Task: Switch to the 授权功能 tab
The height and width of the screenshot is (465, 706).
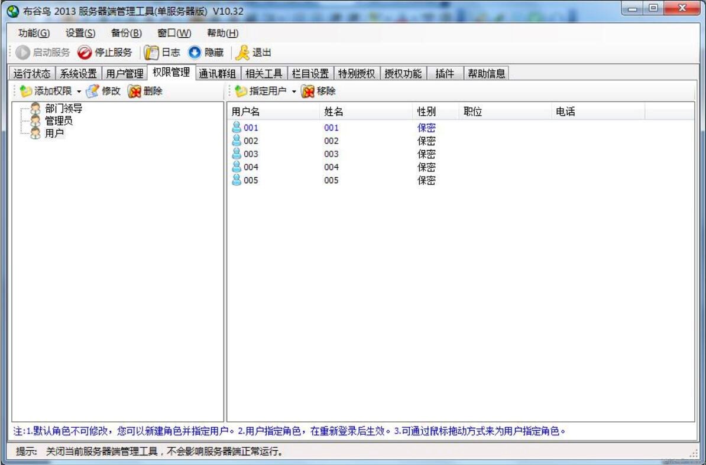Action: point(403,73)
